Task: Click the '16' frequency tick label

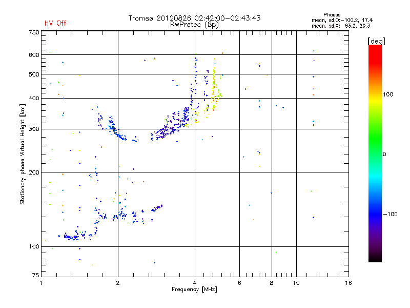Action: point(348,283)
